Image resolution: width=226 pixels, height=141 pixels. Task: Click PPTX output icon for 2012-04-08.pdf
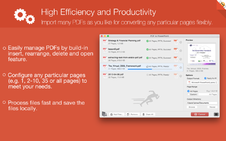coord(176,76)
